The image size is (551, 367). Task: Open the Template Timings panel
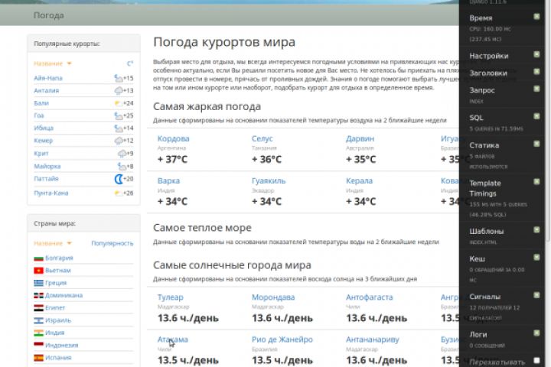(x=485, y=188)
